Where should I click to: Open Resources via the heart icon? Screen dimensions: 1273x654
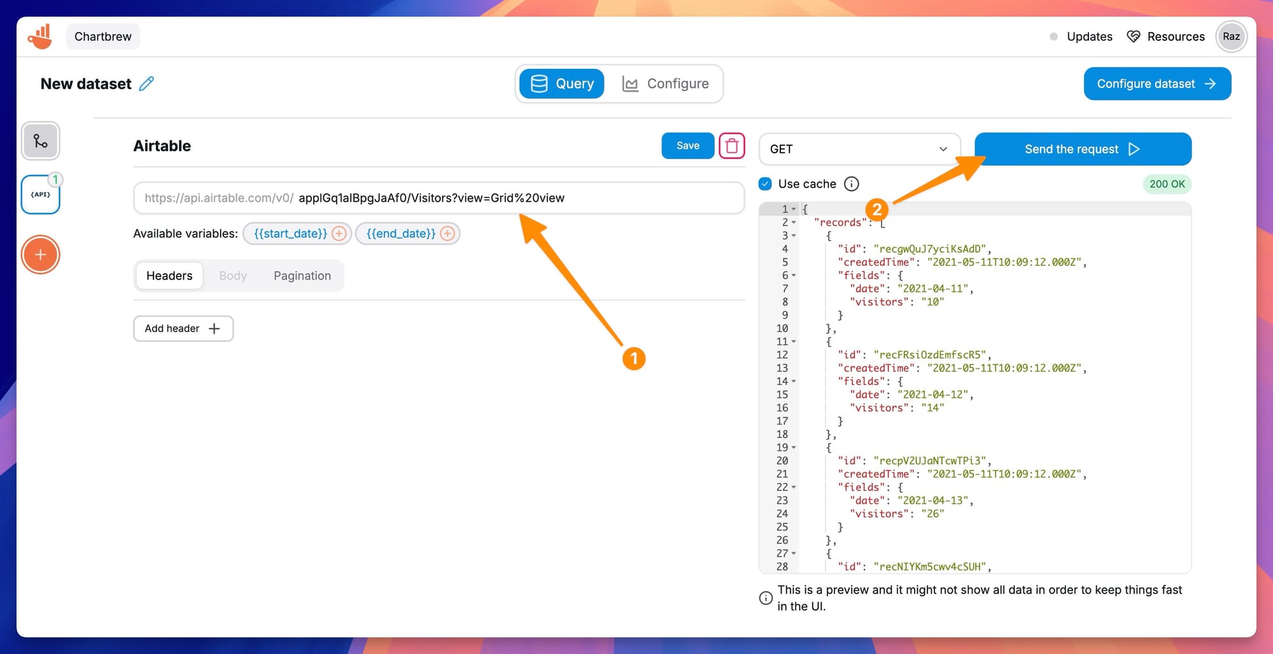coord(1134,36)
